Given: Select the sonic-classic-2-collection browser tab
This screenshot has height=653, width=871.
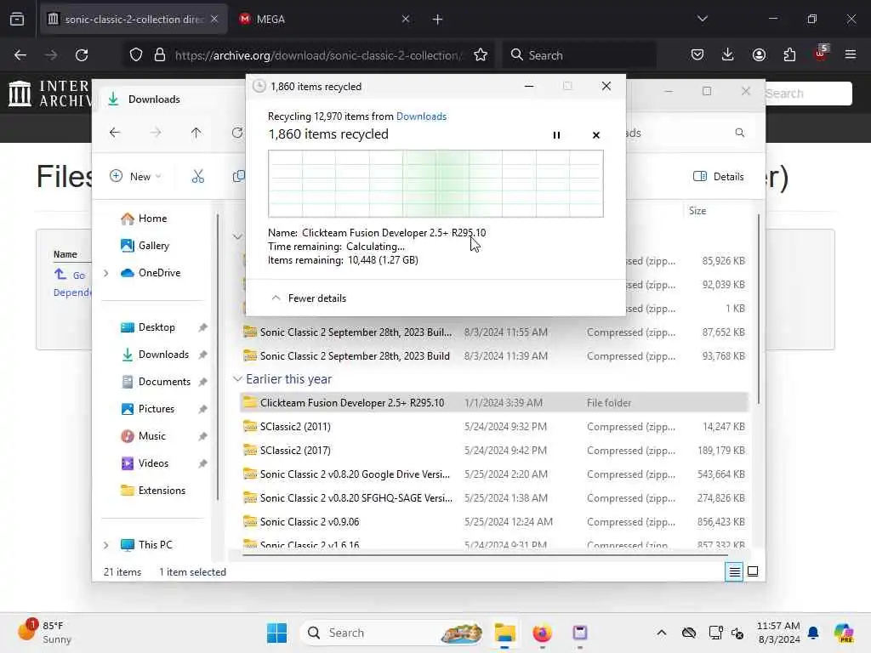Looking at the screenshot, I should click(x=134, y=19).
